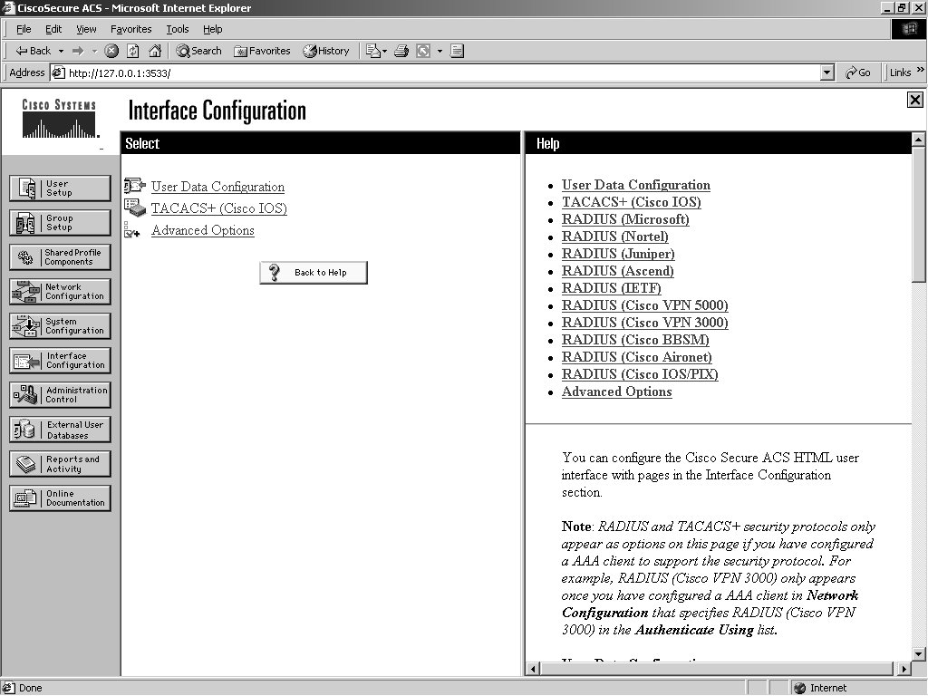Stop loading with the Stop icon
The width and height of the screenshot is (928, 696).
coord(111,51)
